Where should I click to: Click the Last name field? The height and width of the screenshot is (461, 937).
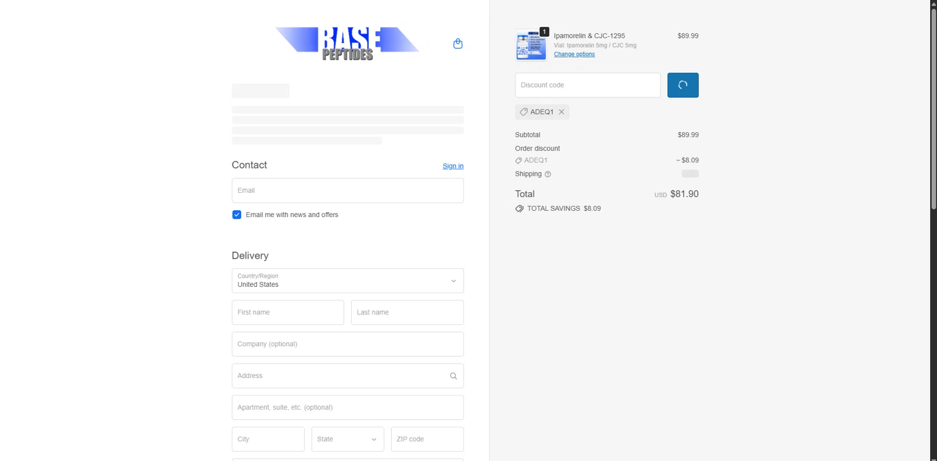pyautogui.click(x=407, y=313)
